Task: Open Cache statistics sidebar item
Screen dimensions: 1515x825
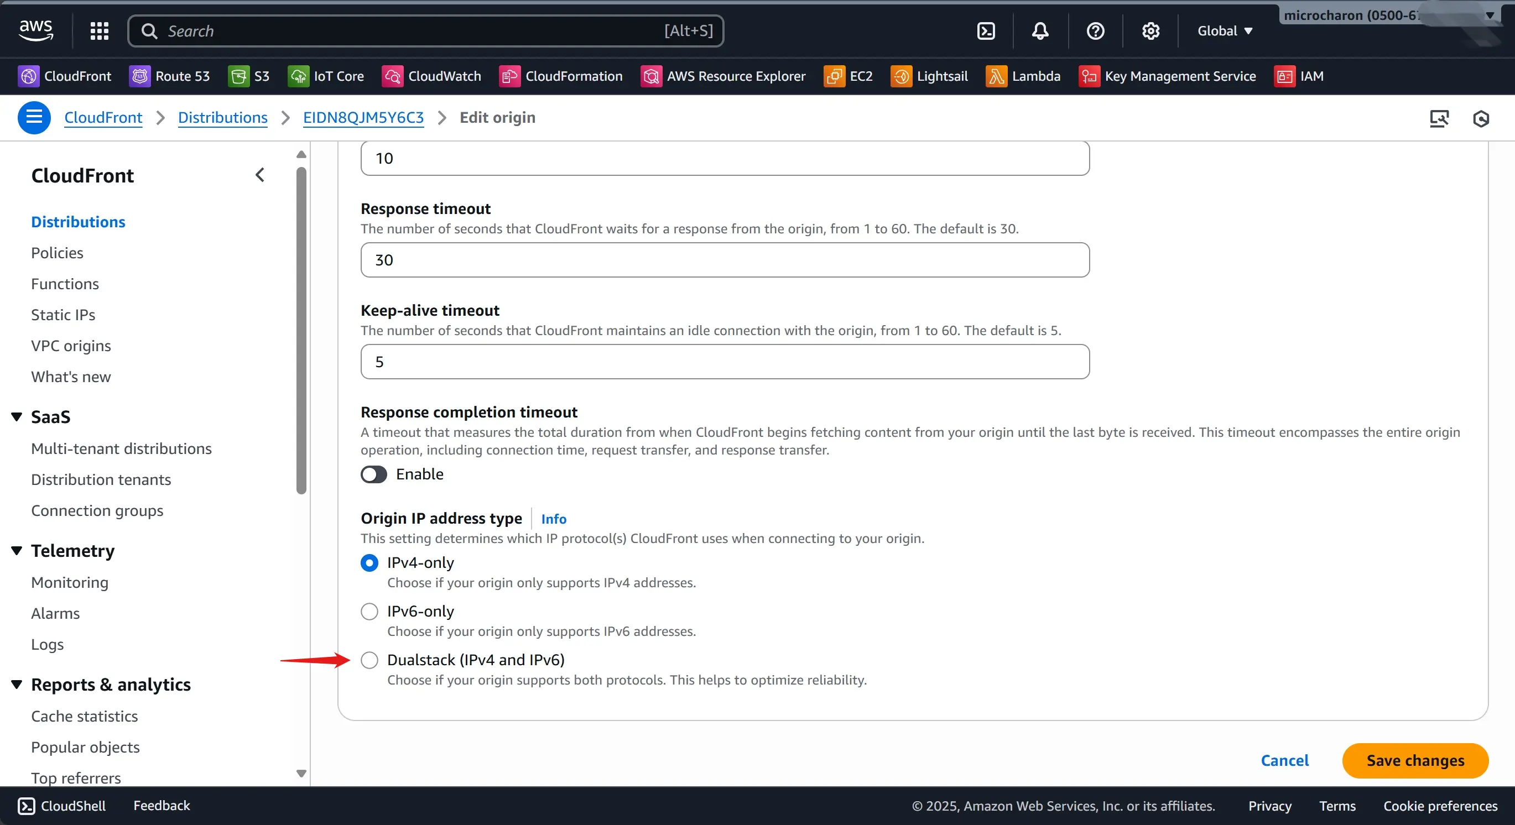Action: point(84,716)
